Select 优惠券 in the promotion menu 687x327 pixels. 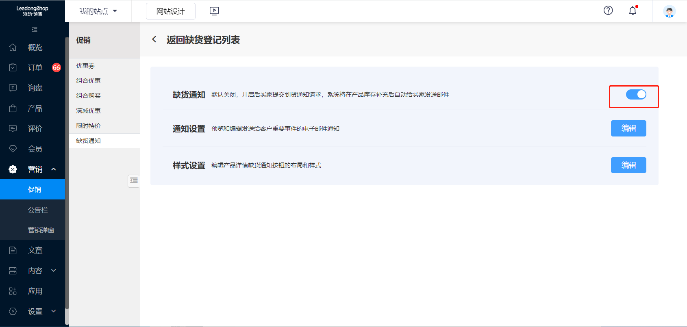click(85, 66)
